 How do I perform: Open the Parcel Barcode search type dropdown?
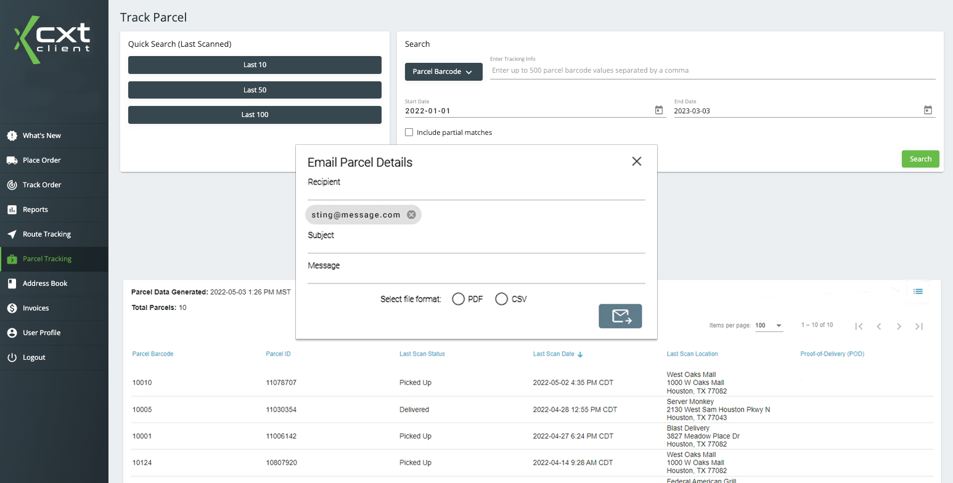[443, 71]
